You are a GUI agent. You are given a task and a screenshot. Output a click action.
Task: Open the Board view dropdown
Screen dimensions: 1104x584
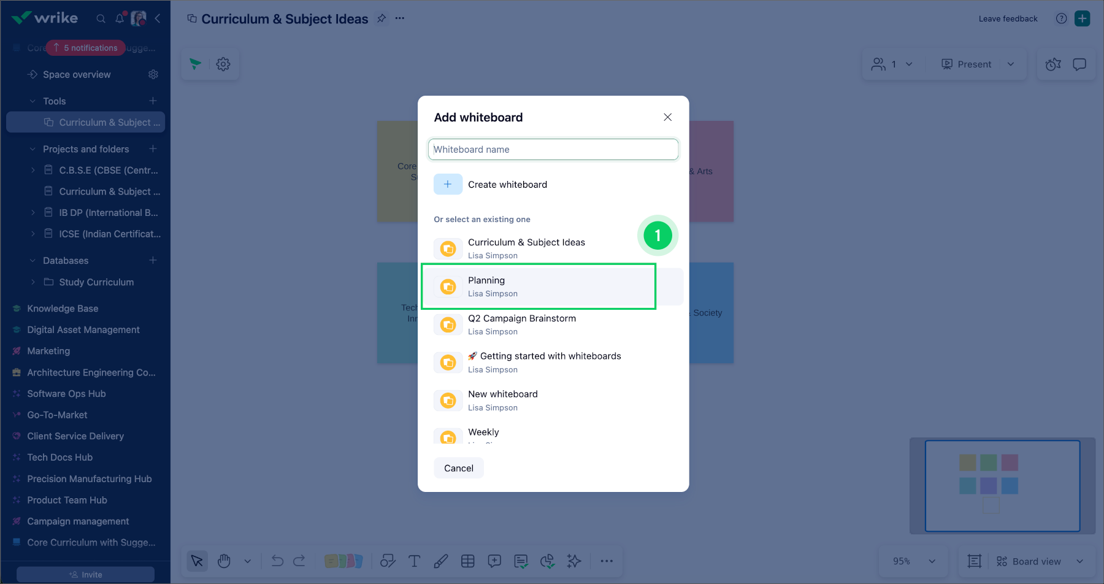(1040, 561)
